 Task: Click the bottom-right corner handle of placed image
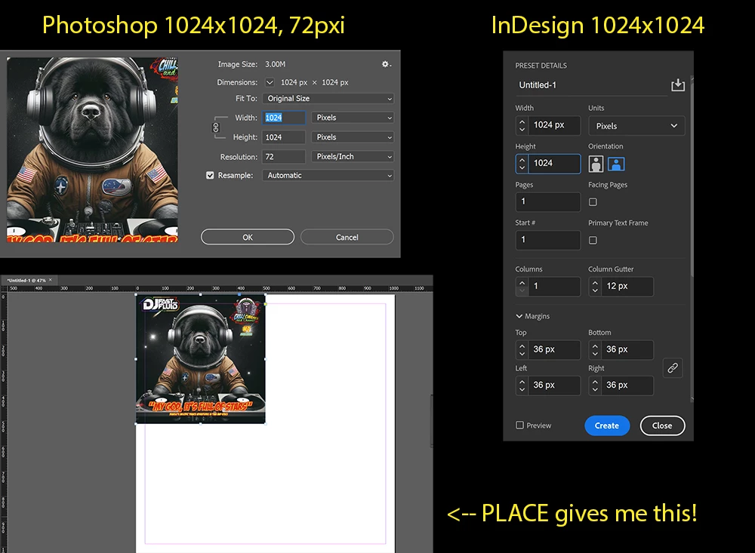(265, 423)
